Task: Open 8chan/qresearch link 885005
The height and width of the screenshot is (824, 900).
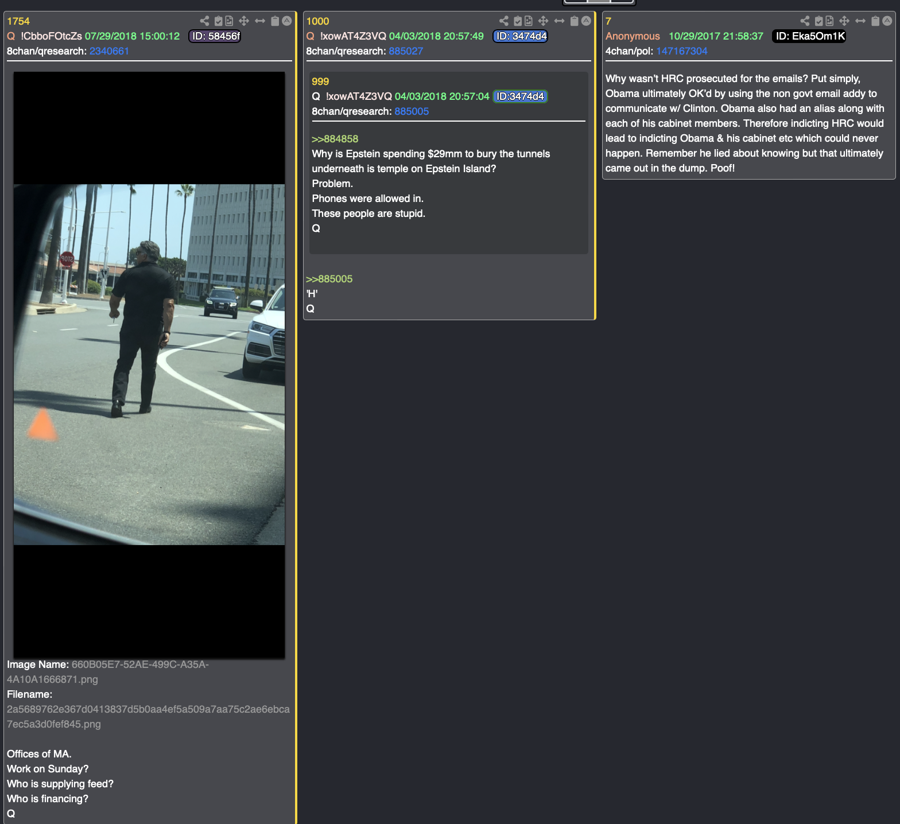Action: [412, 111]
